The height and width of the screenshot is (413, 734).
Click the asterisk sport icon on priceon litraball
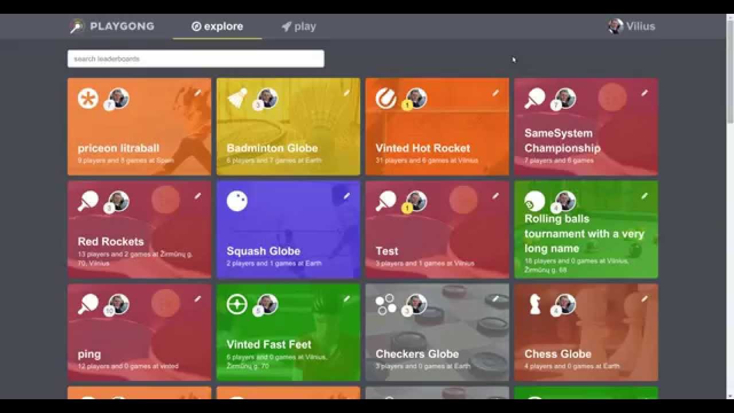point(88,99)
